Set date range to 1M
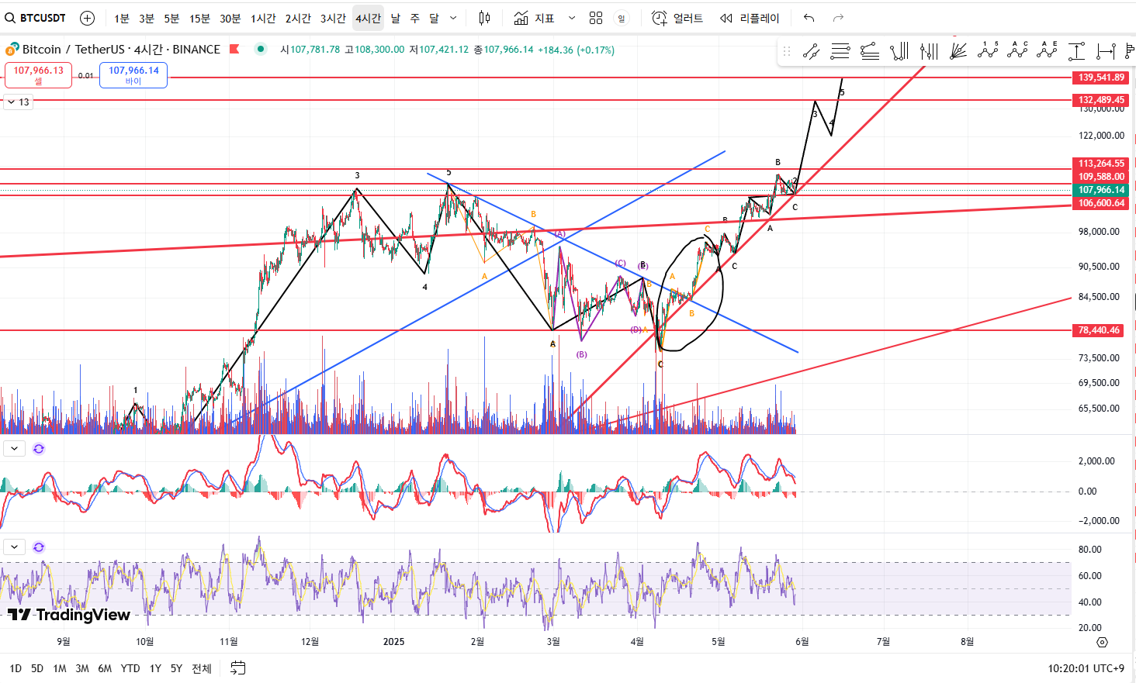 tap(60, 668)
